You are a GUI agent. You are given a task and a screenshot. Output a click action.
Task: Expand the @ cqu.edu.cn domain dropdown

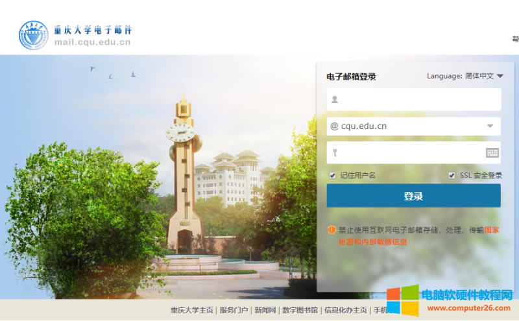[490, 126]
